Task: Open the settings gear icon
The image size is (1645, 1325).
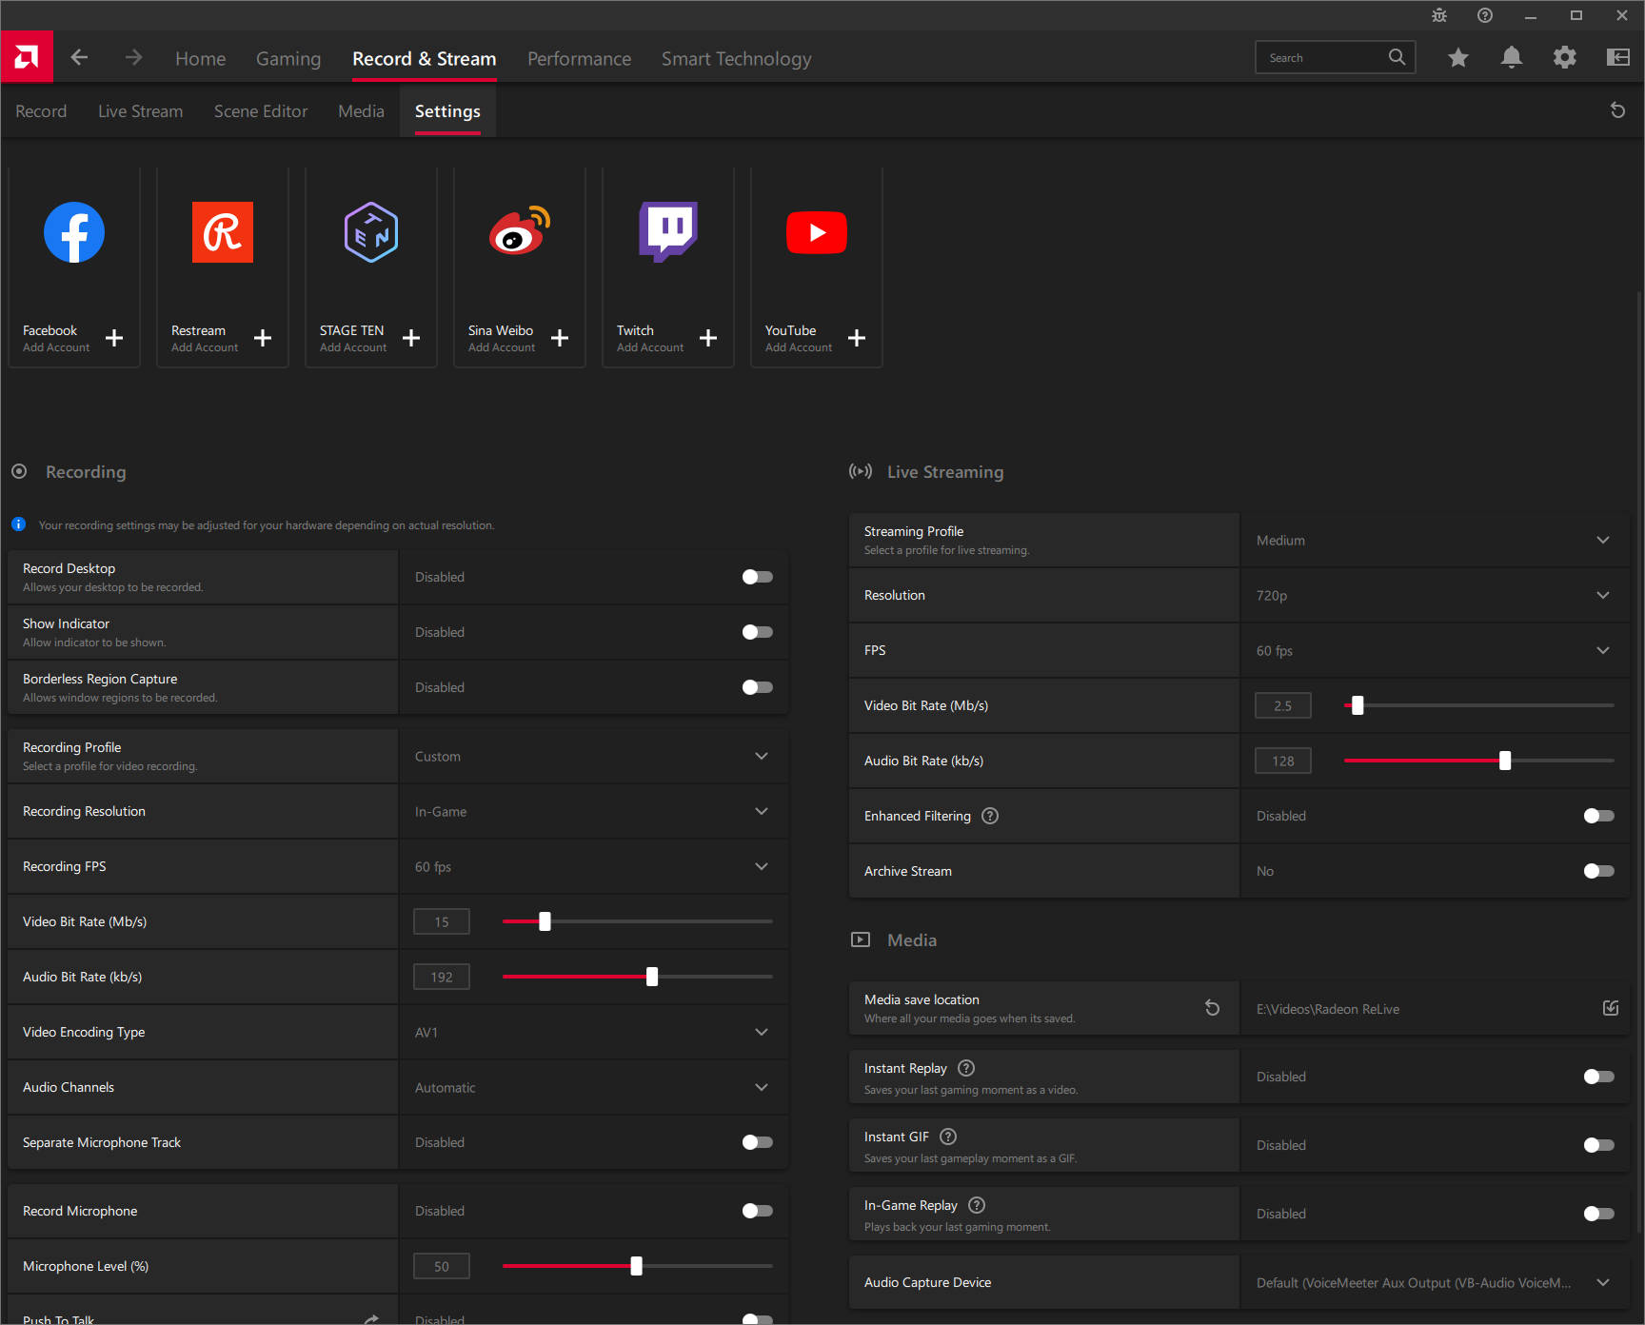Action: [x=1565, y=58]
